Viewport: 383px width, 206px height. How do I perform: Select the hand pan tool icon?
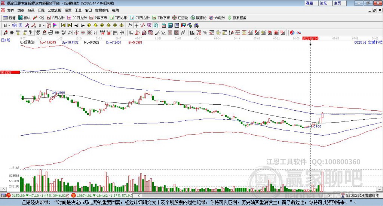130,25
